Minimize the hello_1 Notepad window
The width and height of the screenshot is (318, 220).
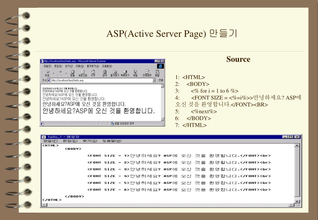click(285, 137)
